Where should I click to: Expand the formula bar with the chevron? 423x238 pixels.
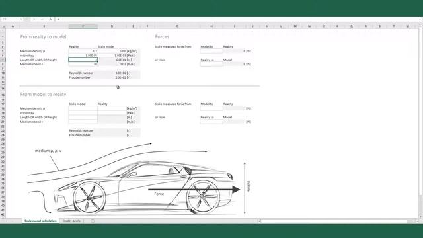tap(420, 19)
